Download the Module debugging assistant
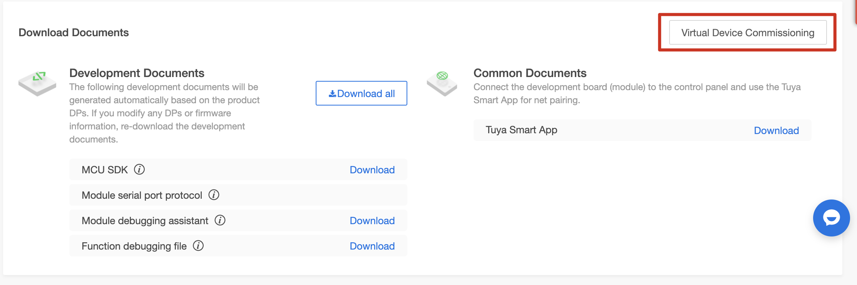 point(372,221)
